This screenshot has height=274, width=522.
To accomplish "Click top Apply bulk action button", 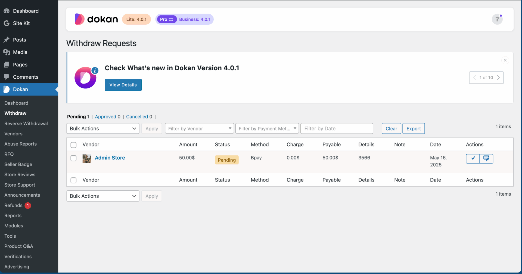I will pos(152,129).
